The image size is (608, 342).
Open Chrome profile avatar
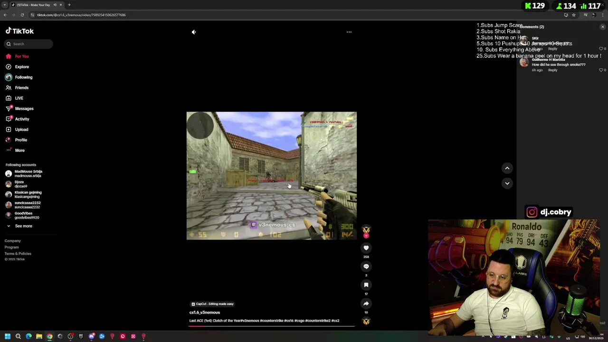coord(594,15)
